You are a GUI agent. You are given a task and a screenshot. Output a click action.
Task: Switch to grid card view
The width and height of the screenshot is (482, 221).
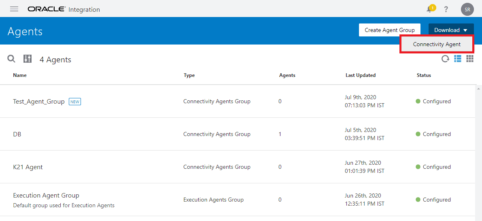pyautogui.click(x=470, y=58)
